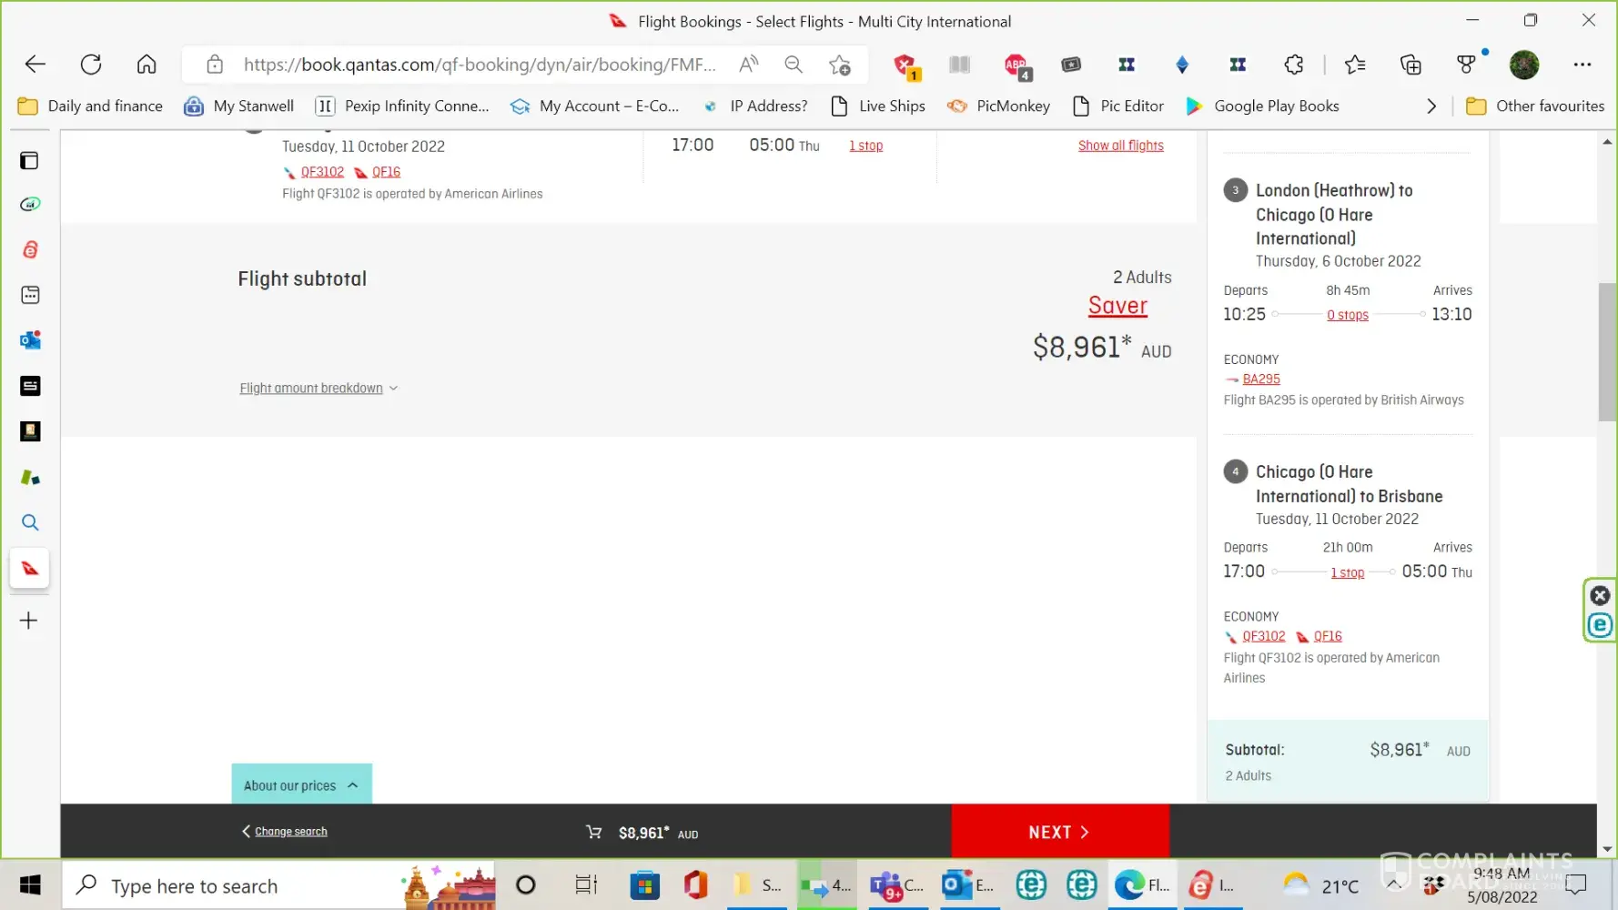The width and height of the screenshot is (1618, 910).
Task: Open the Favourites list icon
Action: [1355, 65]
